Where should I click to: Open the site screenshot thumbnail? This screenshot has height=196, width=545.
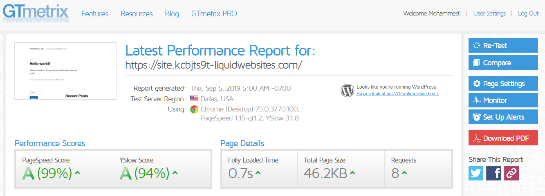coord(65,71)
